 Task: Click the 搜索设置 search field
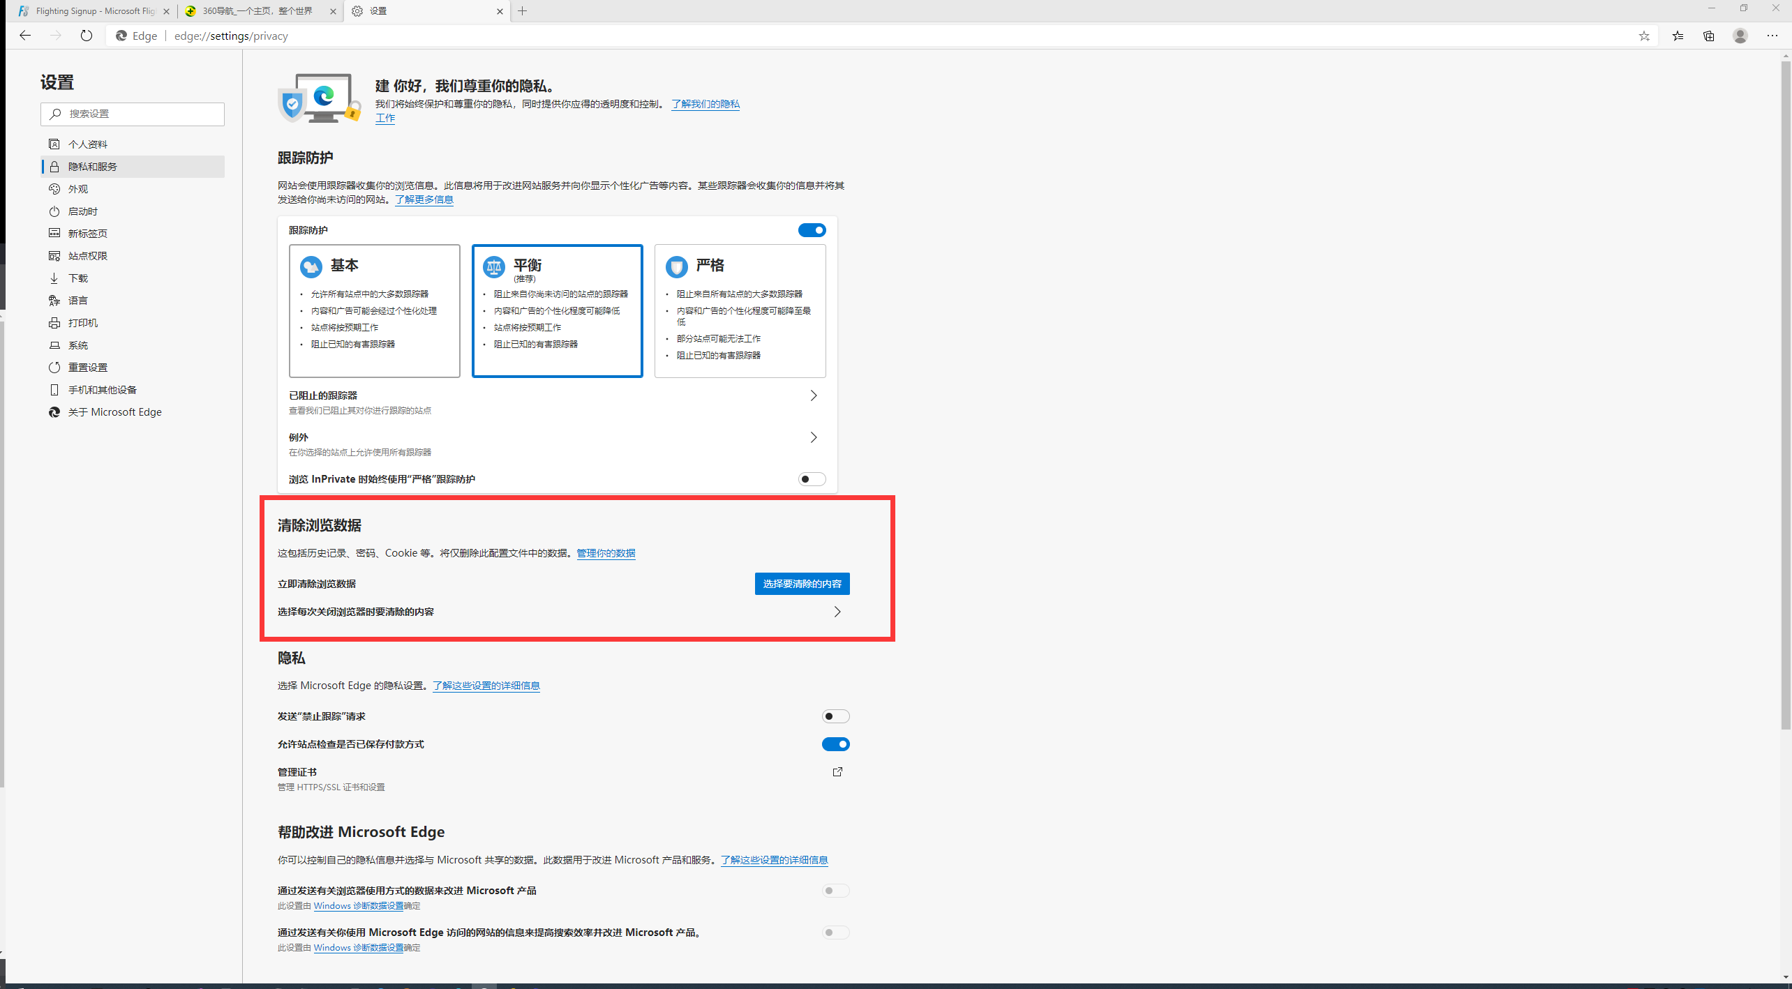(x=132, y=114)
